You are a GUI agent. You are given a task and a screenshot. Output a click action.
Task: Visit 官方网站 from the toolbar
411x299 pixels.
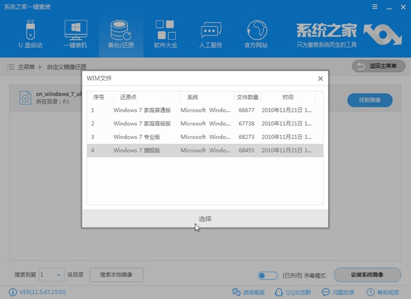click(256, 34)
